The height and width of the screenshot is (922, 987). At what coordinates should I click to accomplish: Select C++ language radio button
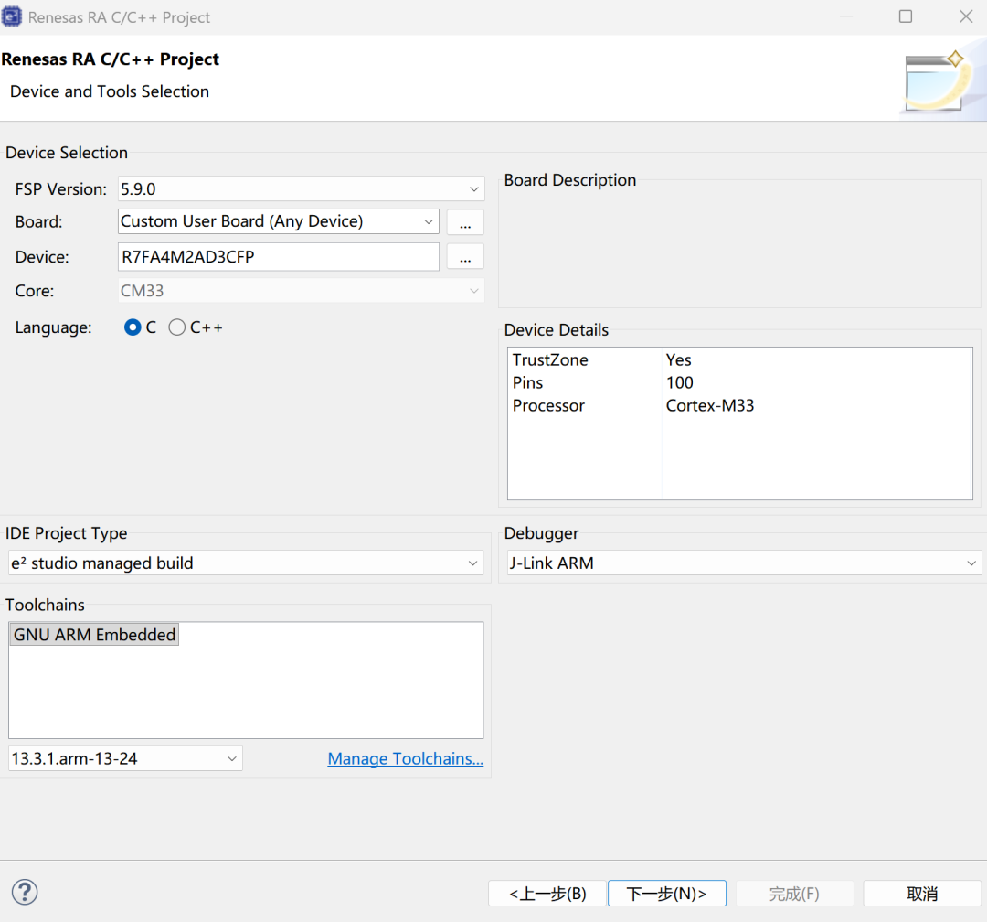(177, 327)
